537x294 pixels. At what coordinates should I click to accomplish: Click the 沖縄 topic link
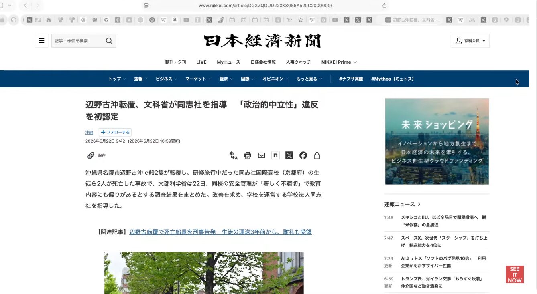(x=89, y=133)
